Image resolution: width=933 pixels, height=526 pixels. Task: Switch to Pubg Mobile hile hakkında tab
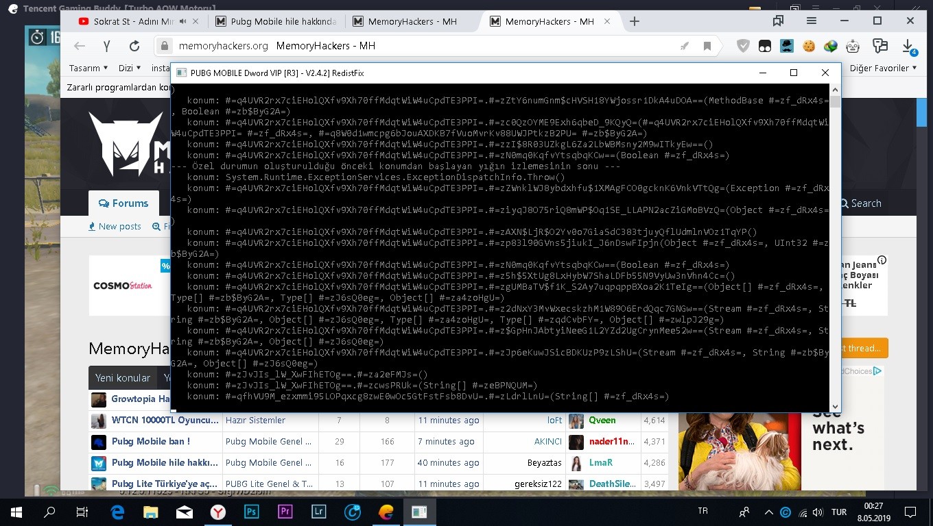click(x=276, y=21)
